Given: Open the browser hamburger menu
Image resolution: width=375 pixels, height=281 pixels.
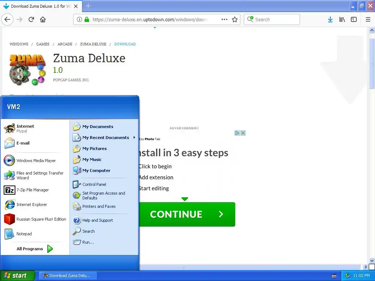Looking at the screenshot, I should click(368, 19).
